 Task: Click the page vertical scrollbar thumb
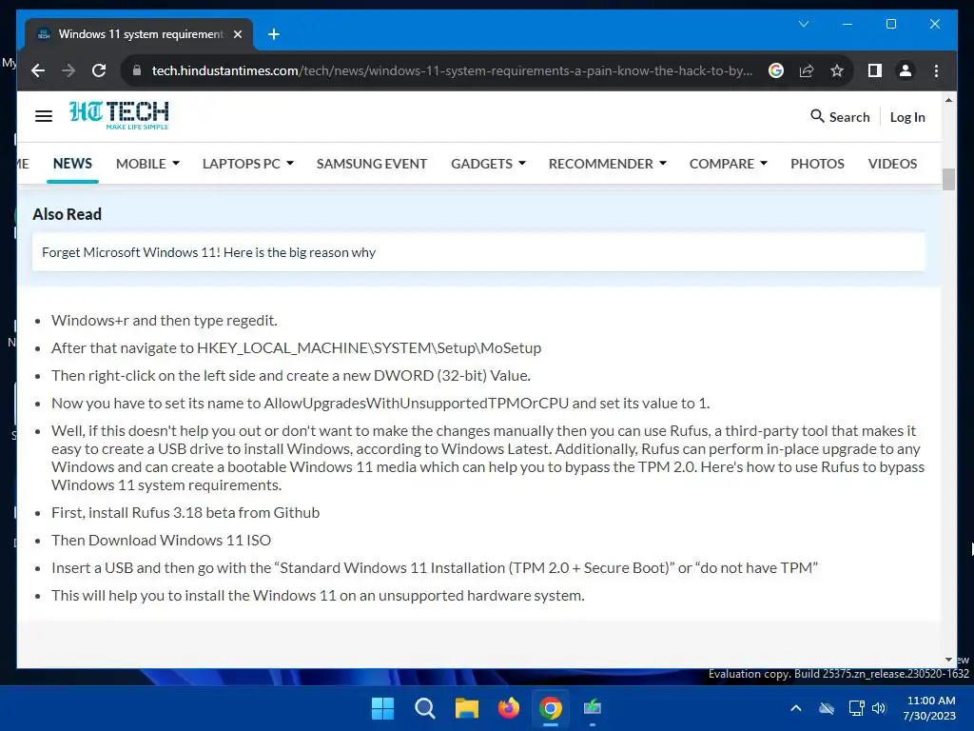pos(948,179)
